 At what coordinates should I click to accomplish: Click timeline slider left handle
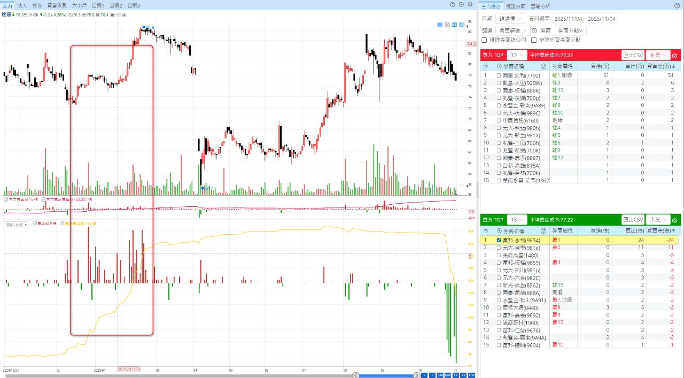point(356,375)
